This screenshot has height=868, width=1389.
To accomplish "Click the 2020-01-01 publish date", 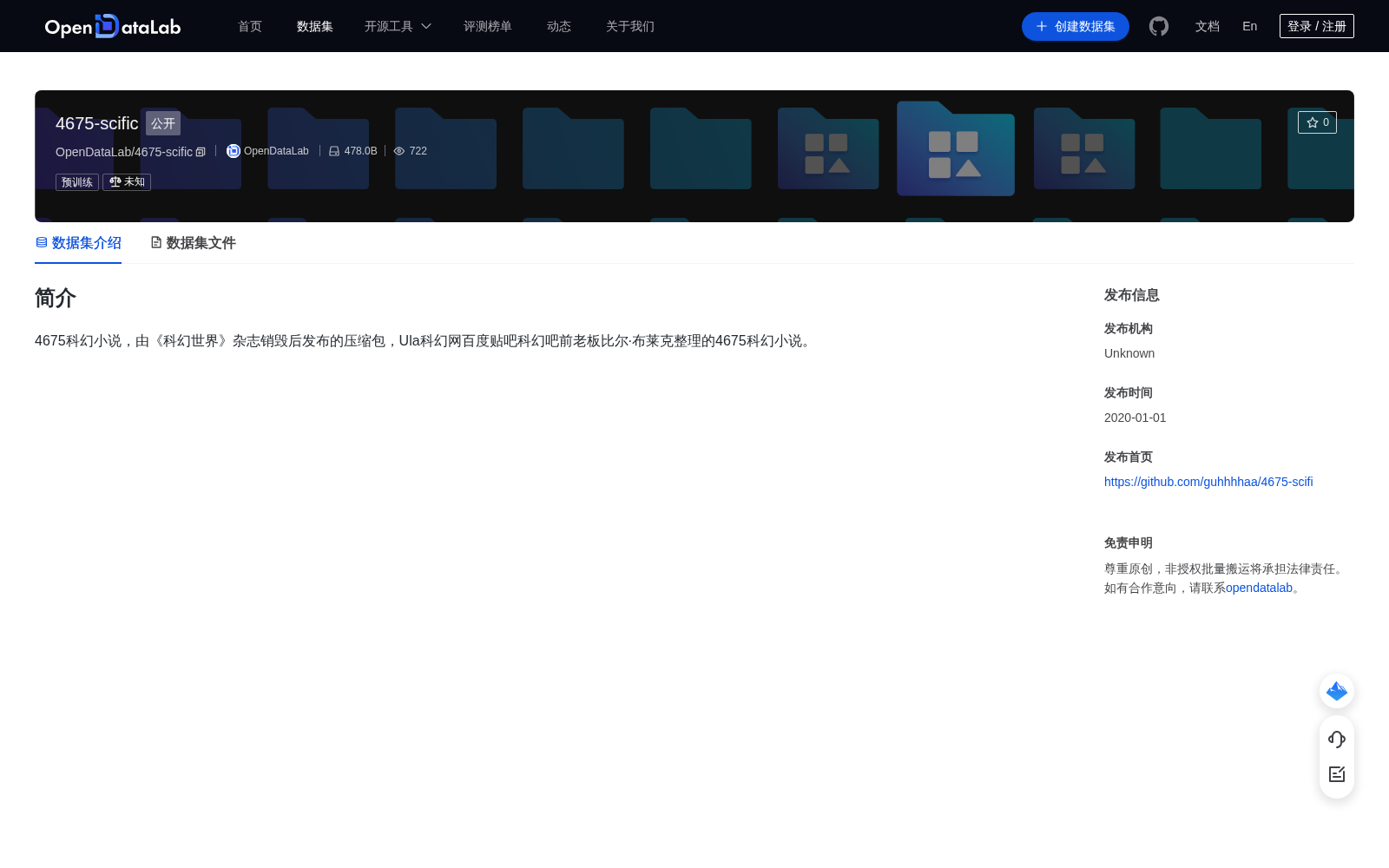I will pos(1136,418).
